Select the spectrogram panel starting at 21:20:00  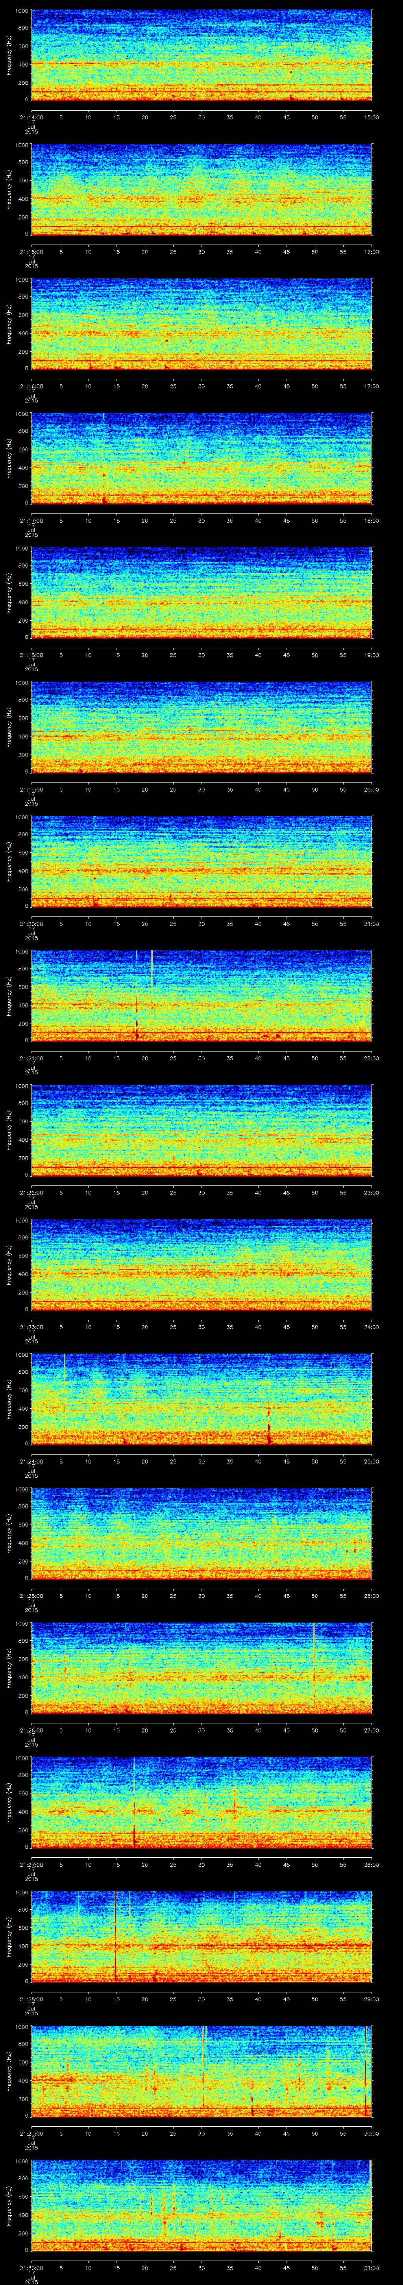pyautogui.click(x=202, y=861)
